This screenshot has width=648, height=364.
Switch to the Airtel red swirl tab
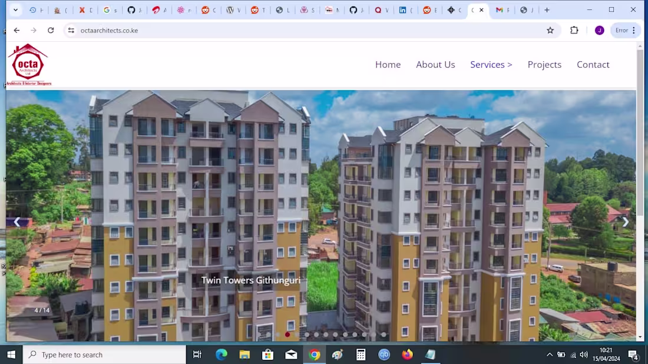point(159,10)
